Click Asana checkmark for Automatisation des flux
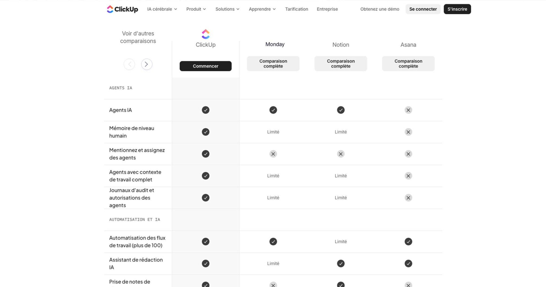 (x=408, y=242)
